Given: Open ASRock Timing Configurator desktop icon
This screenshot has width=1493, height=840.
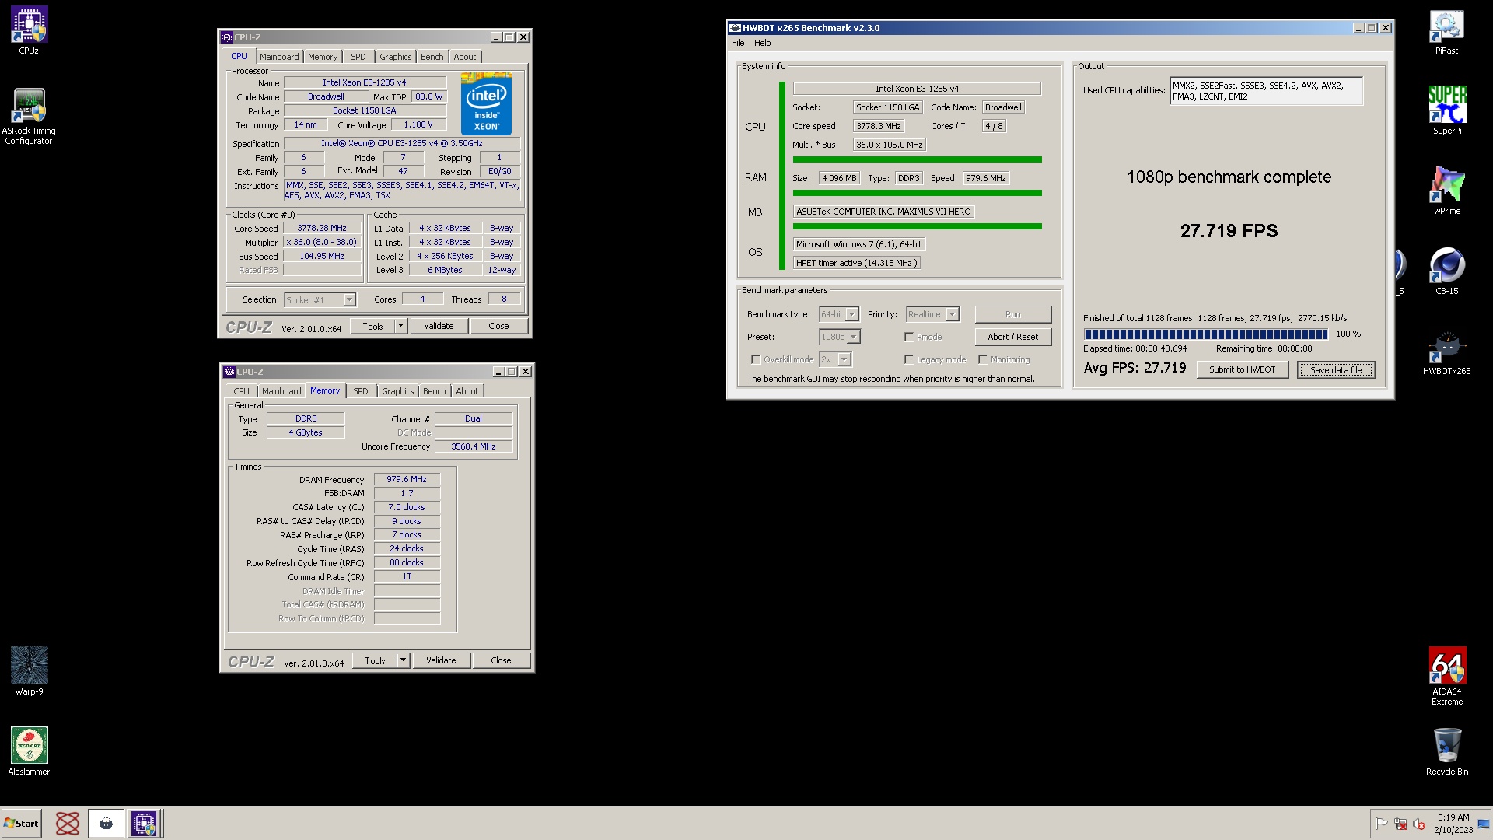Looking at the screenshot, I should 29,117.
